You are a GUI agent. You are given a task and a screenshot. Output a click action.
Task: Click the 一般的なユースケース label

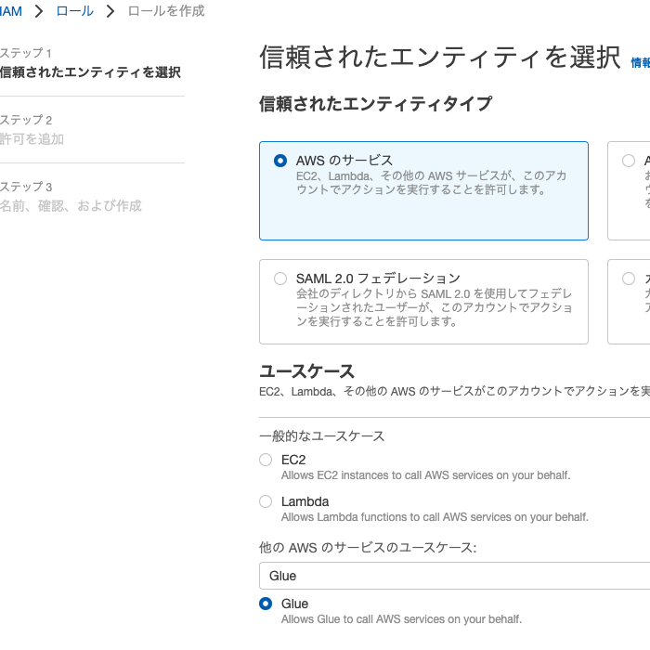(321, 436)
